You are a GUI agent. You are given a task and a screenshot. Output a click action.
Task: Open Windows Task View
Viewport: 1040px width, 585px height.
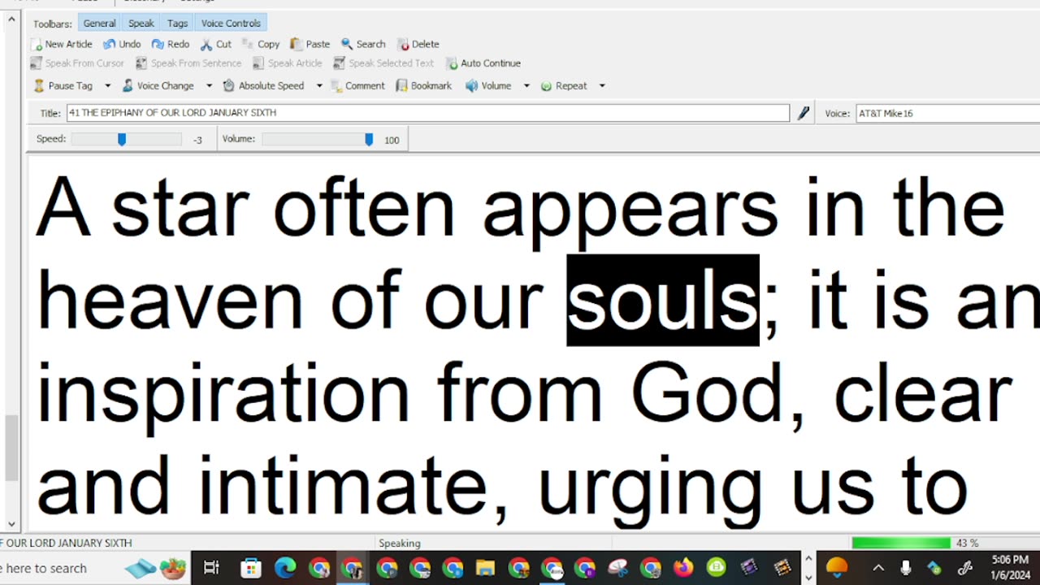210,568
